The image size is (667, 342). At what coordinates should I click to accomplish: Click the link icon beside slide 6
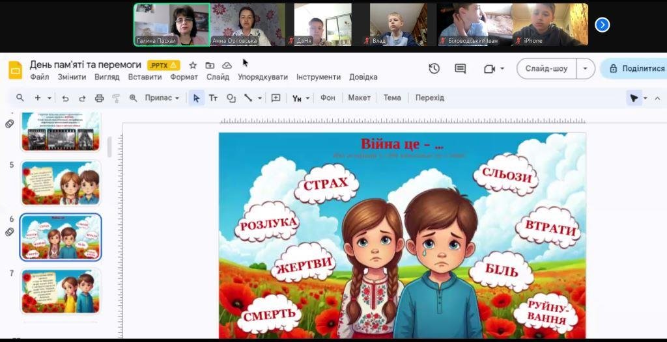9,232
